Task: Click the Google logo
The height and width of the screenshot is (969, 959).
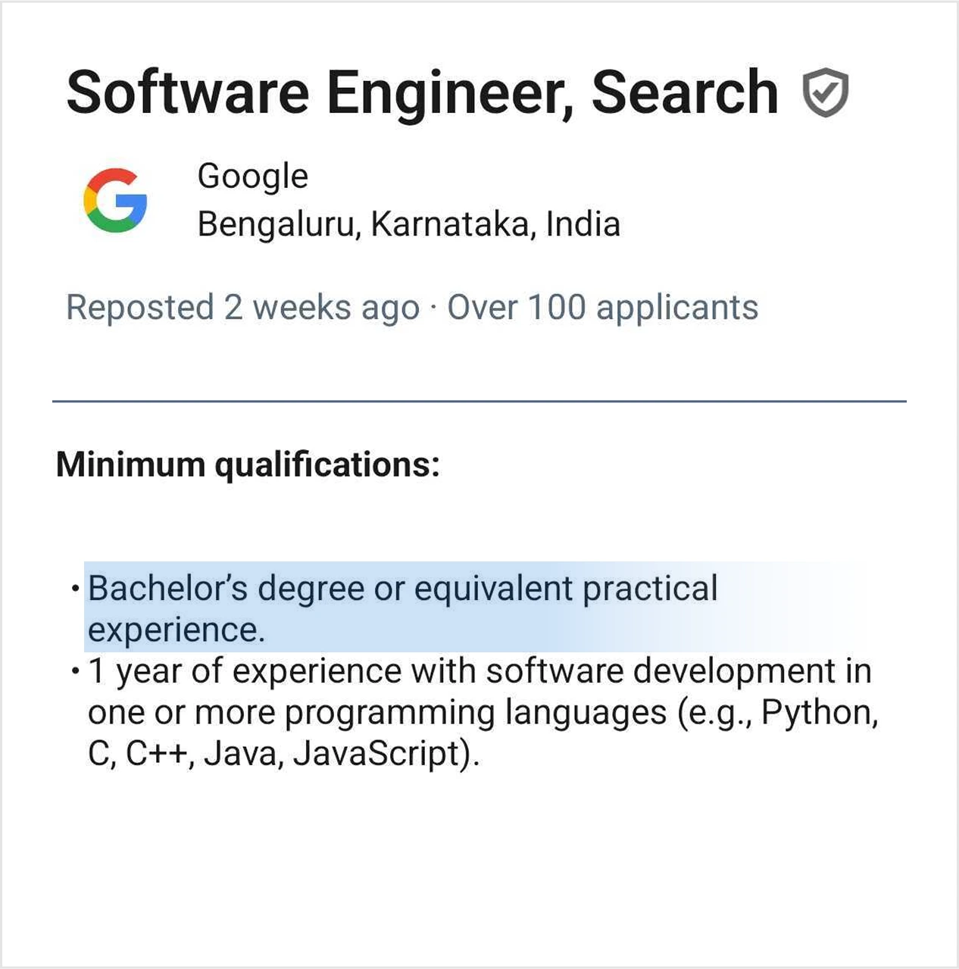Action: click(x=115, y=200)
